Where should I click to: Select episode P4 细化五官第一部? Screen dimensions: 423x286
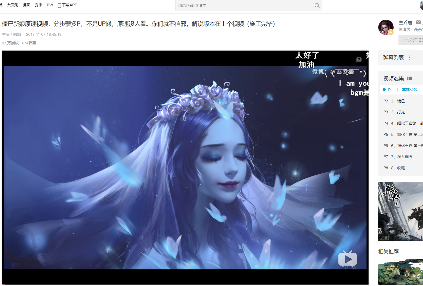tap(402, 123)
